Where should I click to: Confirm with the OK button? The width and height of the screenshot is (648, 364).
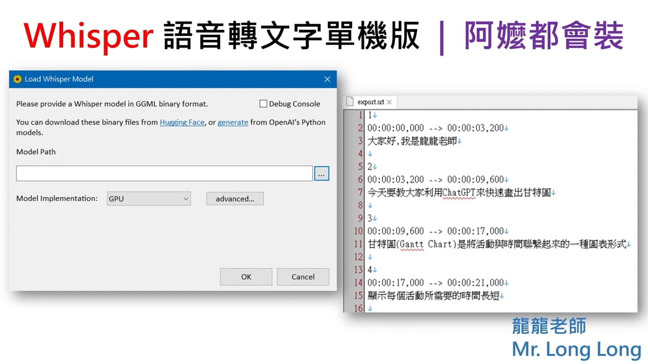pyautogui.click(x=246, y=277)
